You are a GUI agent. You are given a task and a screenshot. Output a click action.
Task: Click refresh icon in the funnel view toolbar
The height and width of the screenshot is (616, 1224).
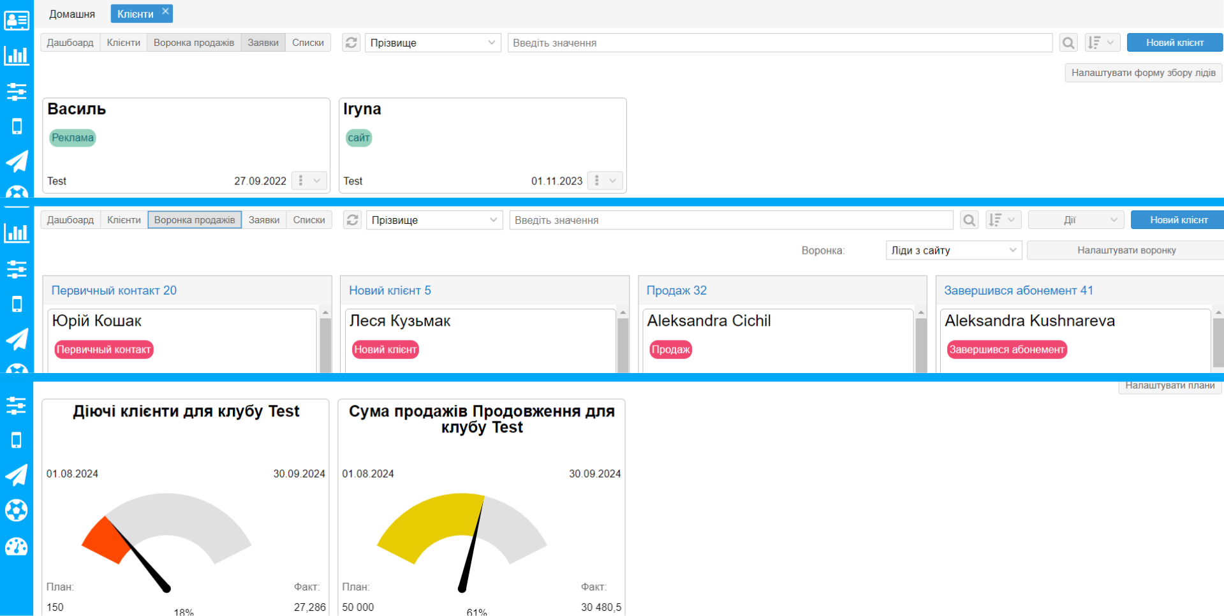[x=353, y=220]
